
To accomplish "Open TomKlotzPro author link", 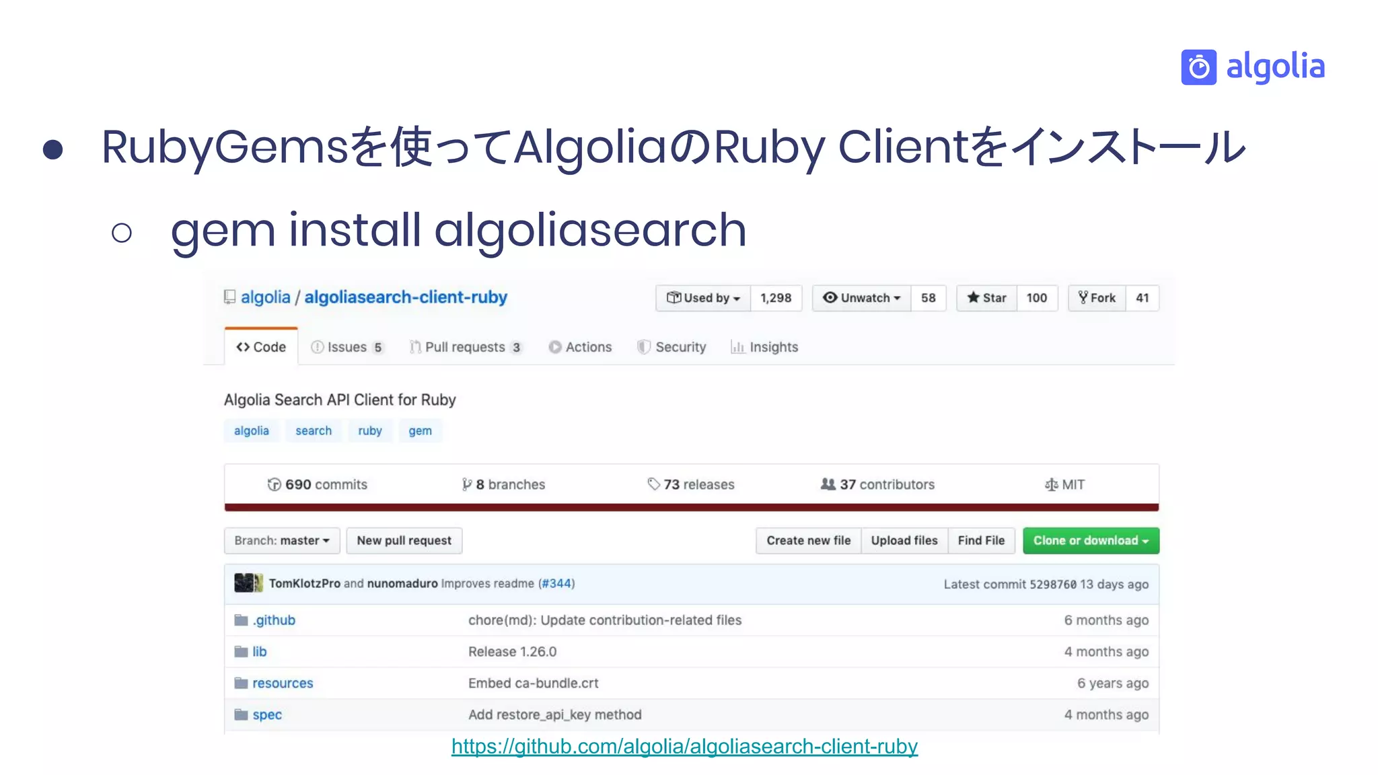I will (305, 583).
